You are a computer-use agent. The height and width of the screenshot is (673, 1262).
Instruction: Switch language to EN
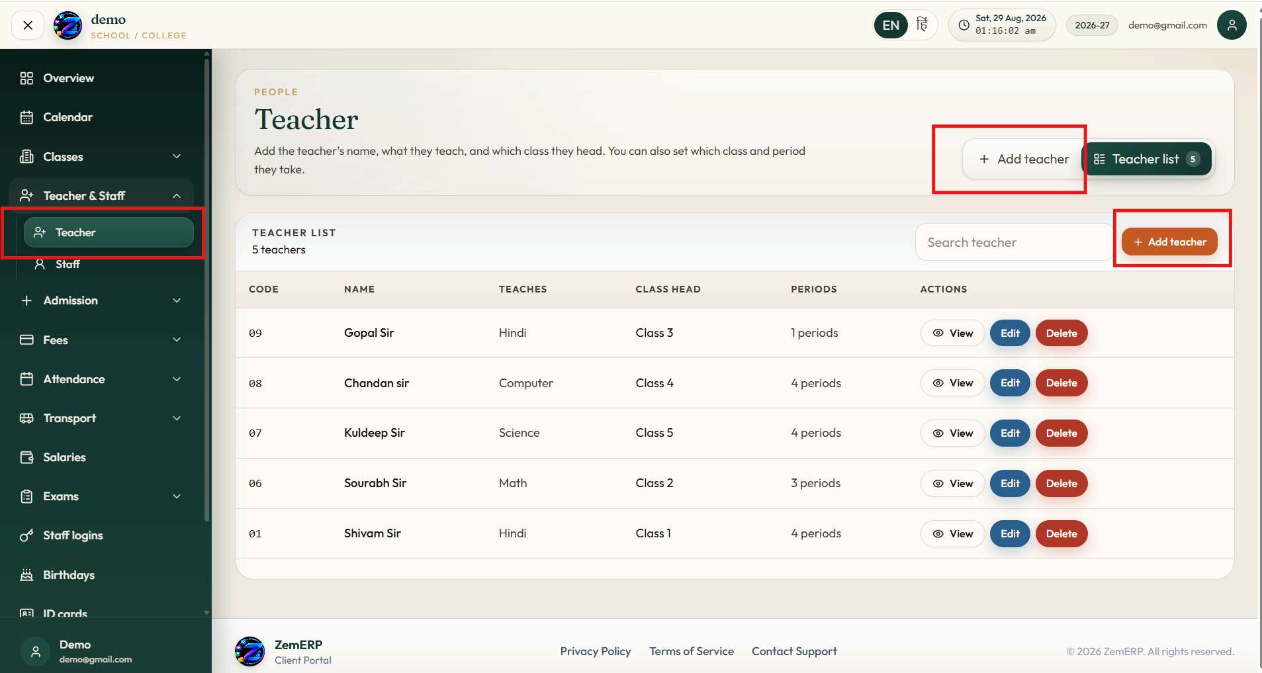tap(891, 25)
